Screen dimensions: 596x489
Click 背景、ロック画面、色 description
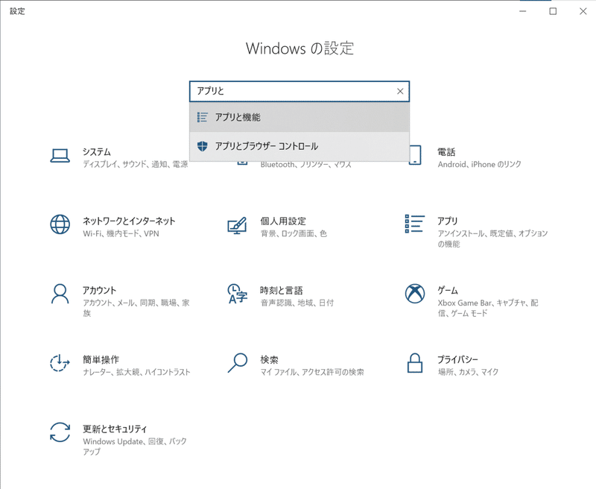click(x=294, y=233)
